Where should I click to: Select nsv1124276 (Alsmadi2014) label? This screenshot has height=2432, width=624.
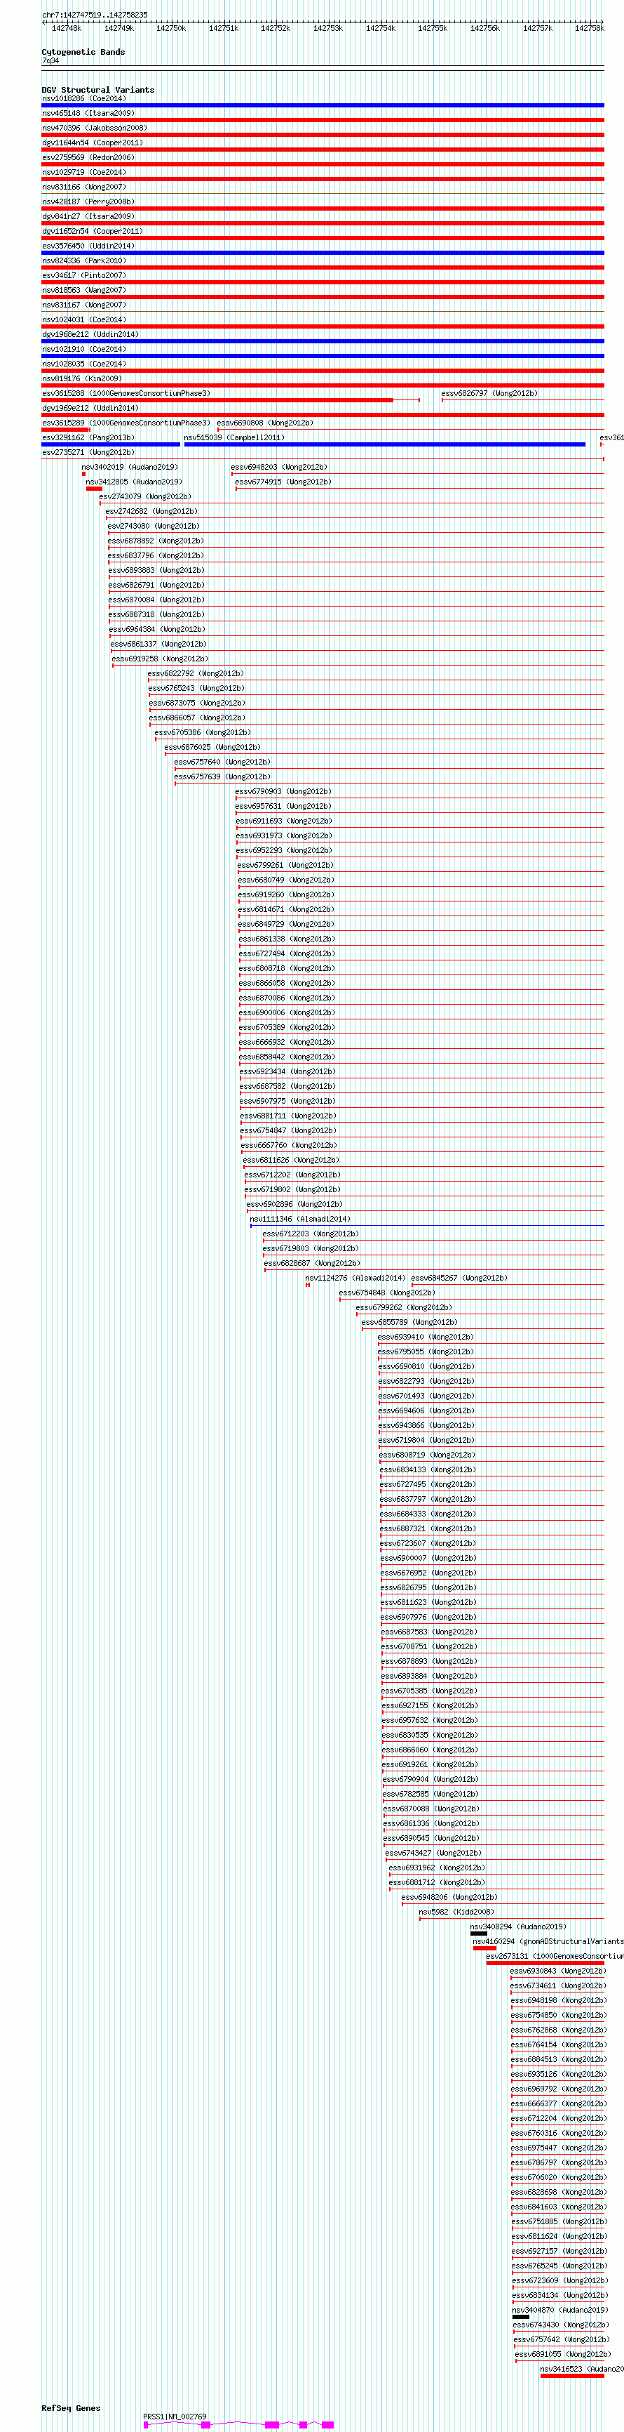point(355,1277)
